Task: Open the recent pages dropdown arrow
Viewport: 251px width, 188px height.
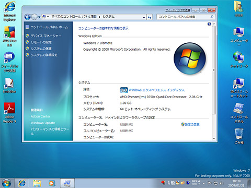Action: coord(39,17)
